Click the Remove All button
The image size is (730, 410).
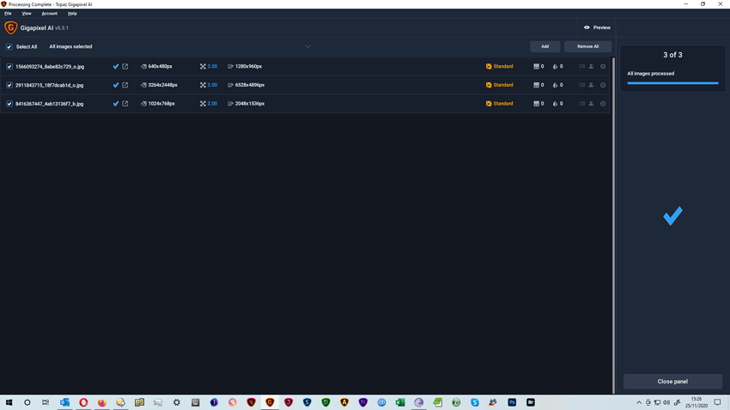[x=587, y=46]
